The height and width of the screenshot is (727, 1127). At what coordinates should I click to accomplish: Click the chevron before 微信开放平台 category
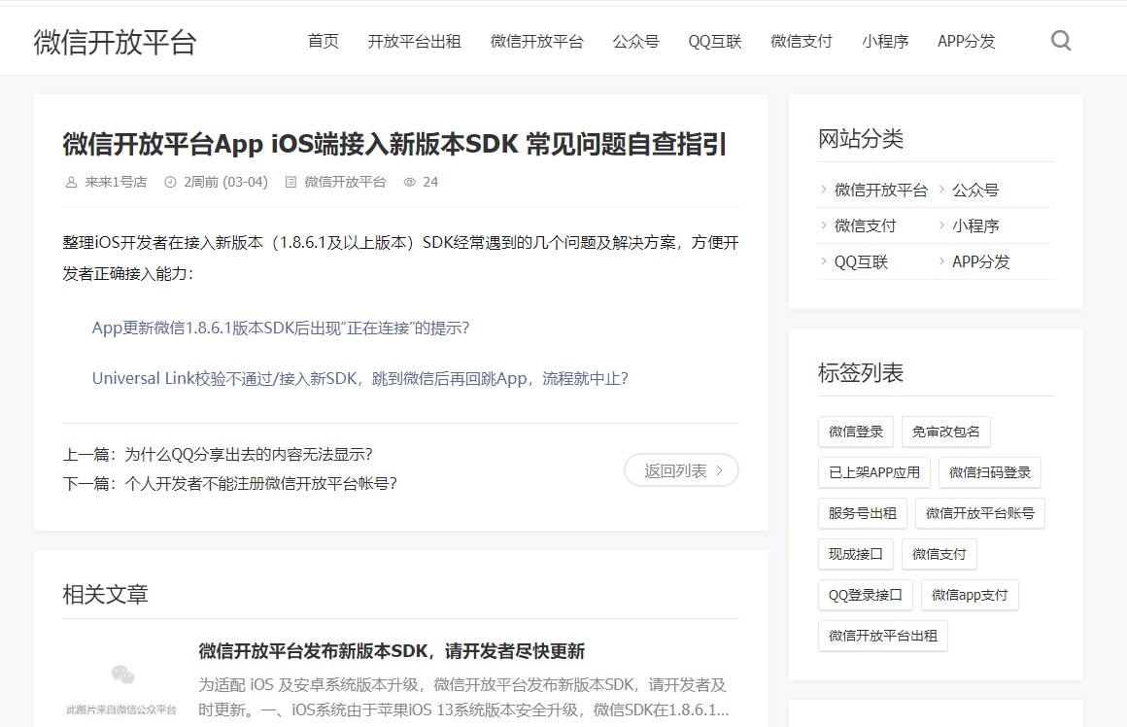824,190
